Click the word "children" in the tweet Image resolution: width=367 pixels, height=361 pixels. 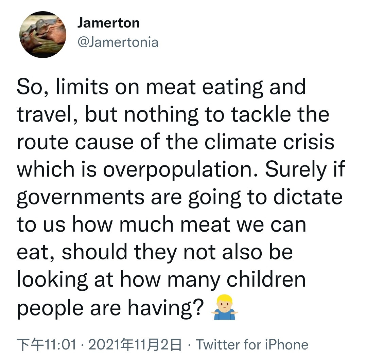pyautogui.click(x=266, y=280)
